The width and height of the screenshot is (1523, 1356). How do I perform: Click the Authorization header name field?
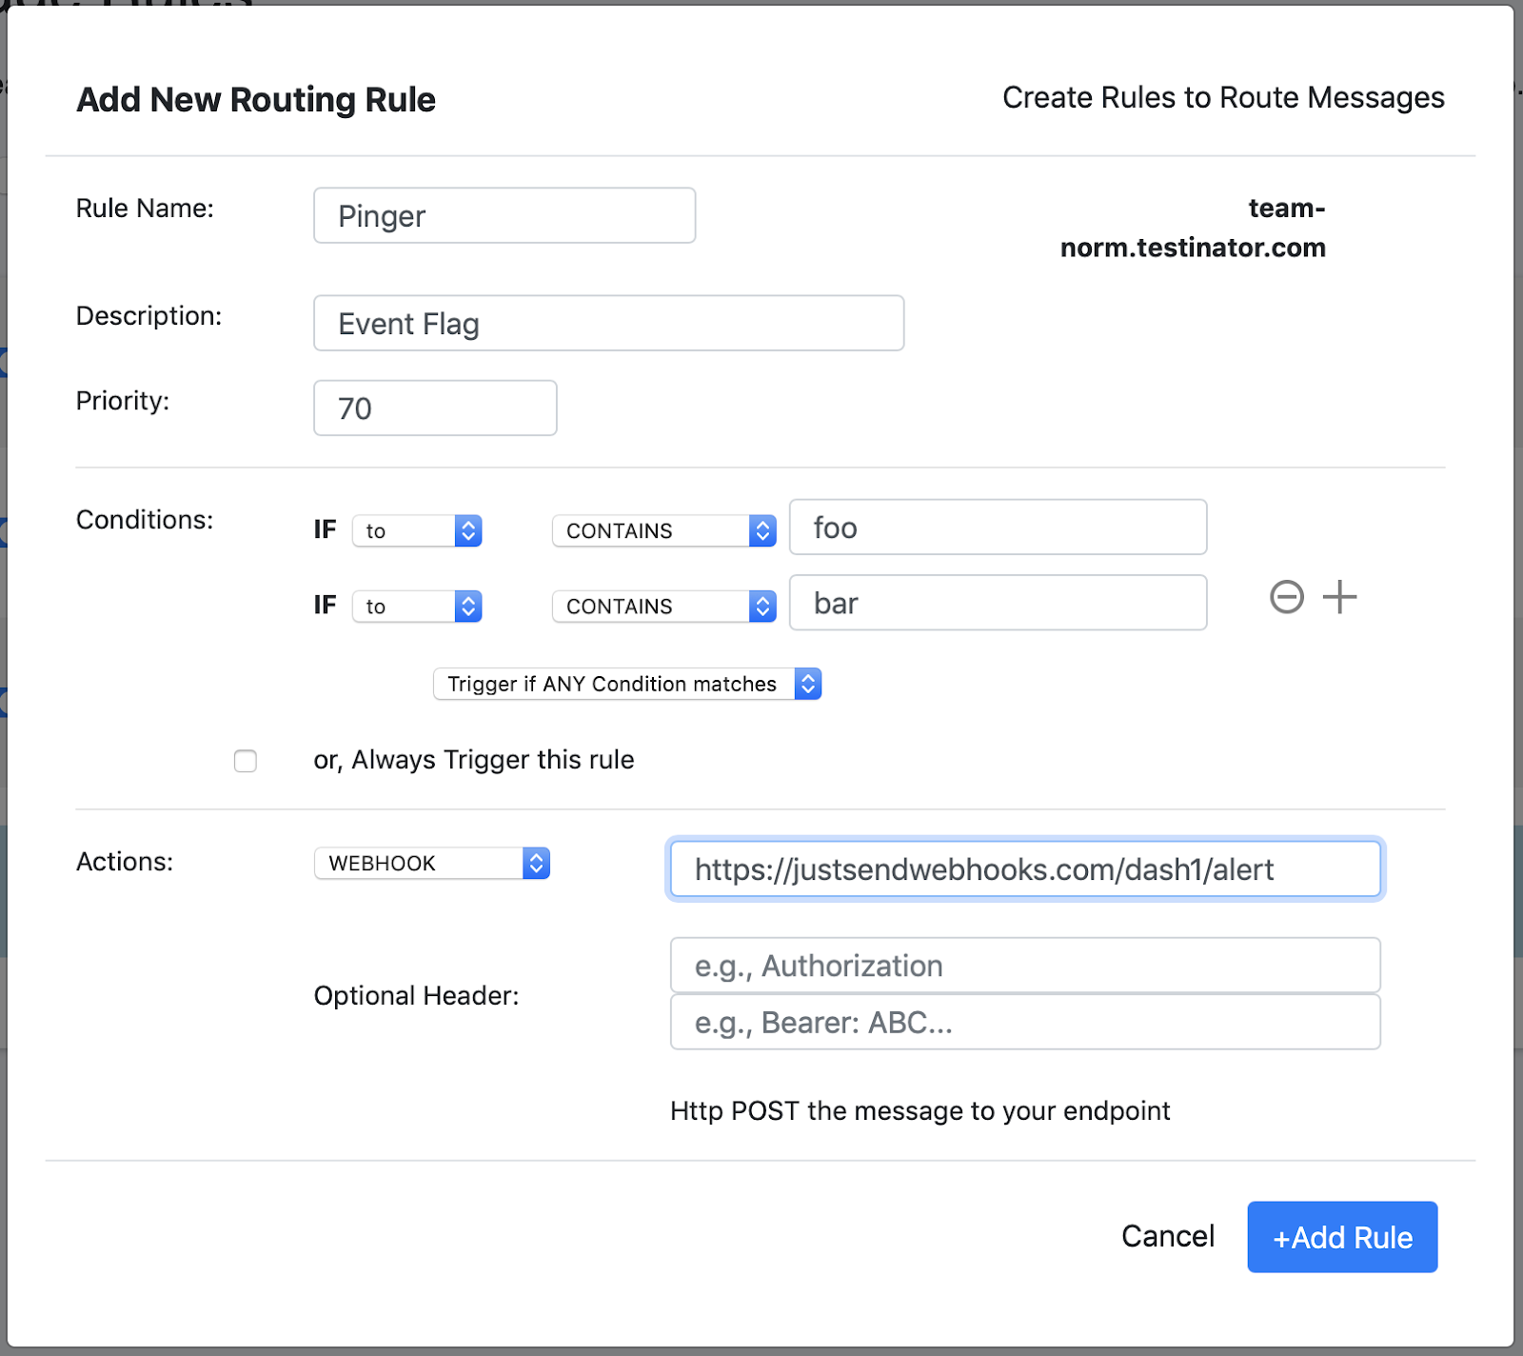tap(1025, 966)
